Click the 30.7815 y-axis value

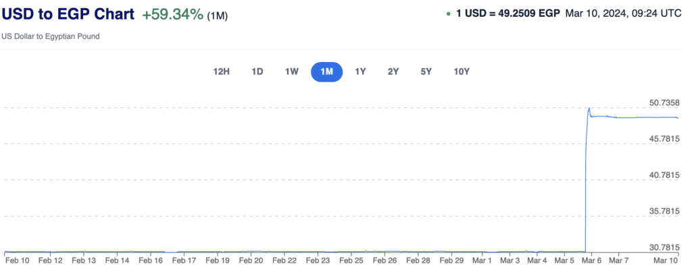[664, 247]
